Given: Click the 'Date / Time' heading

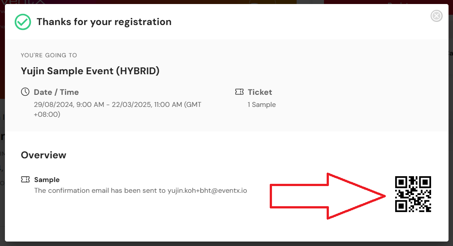Looking at the screenshot, I should (56, 92).
